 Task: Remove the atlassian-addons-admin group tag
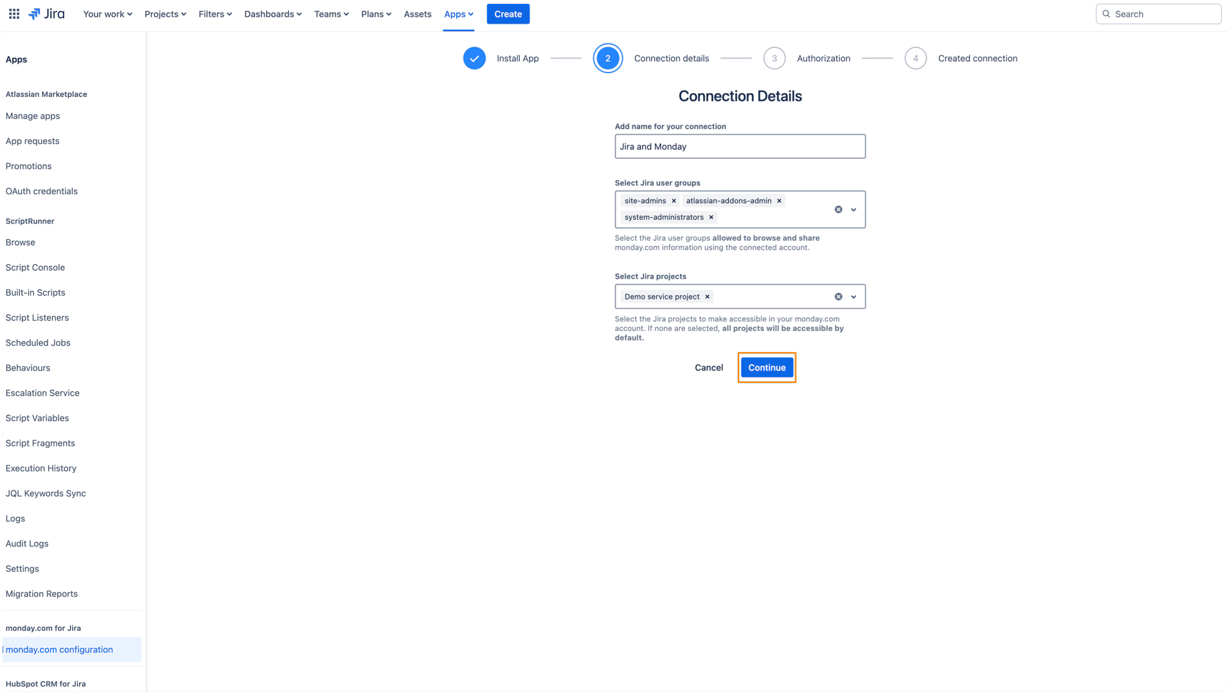point(779,201)
